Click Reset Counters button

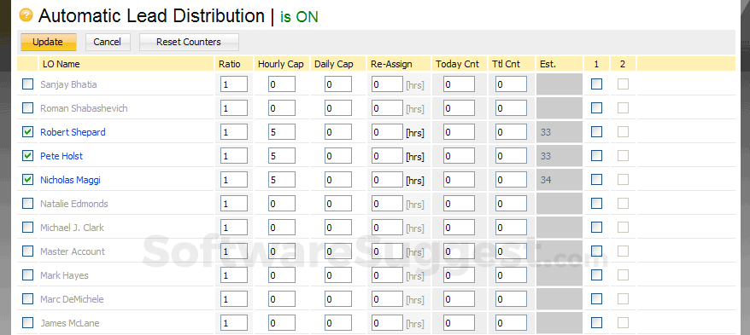coord(189,42)
